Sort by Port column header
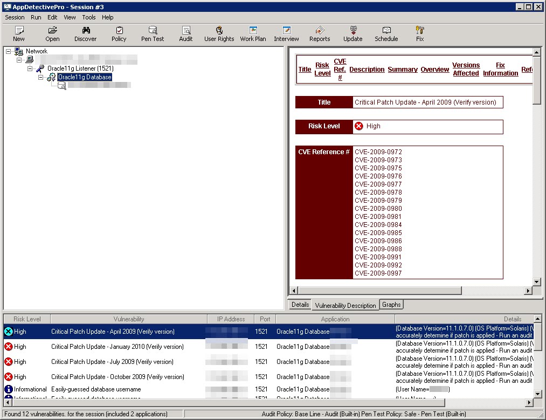The width and height of the screenshot is (546, 420). click(x=265, y=319)
